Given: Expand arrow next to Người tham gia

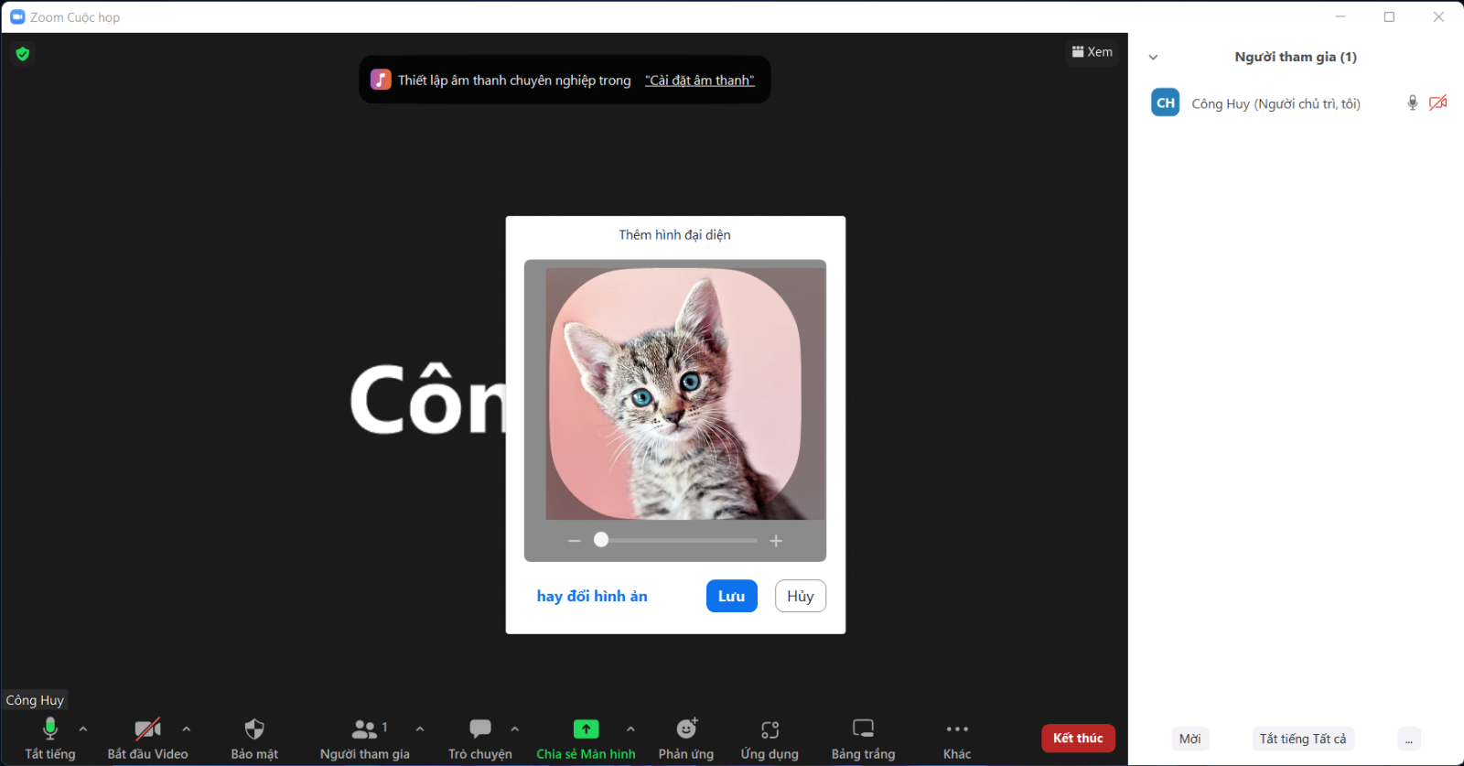Looking at the screenshot, I should 420,729.
